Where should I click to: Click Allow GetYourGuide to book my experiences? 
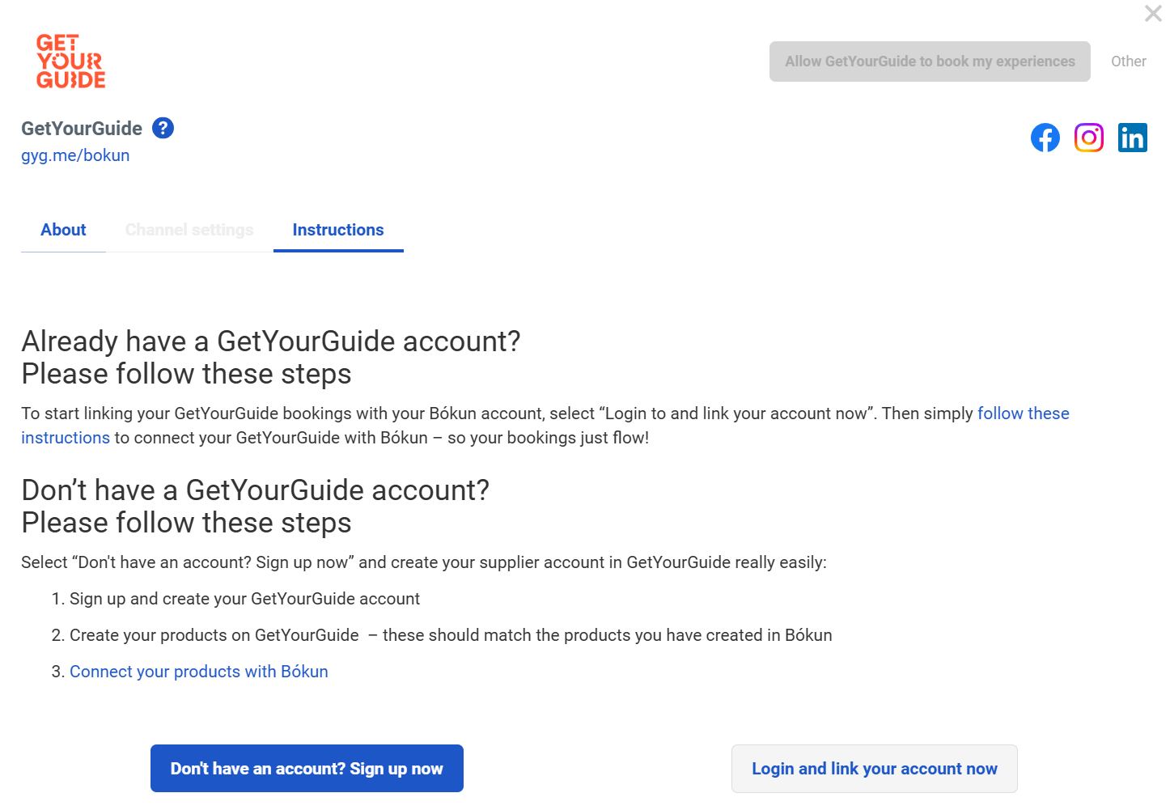click(x=930, y=61)
